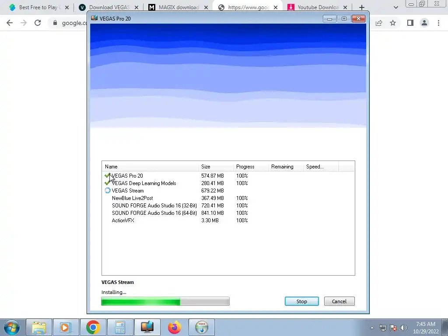The width and height of the screenshot is (448, 336).
Task: Click the 3.30 MB size value
Action: point(210,220)
